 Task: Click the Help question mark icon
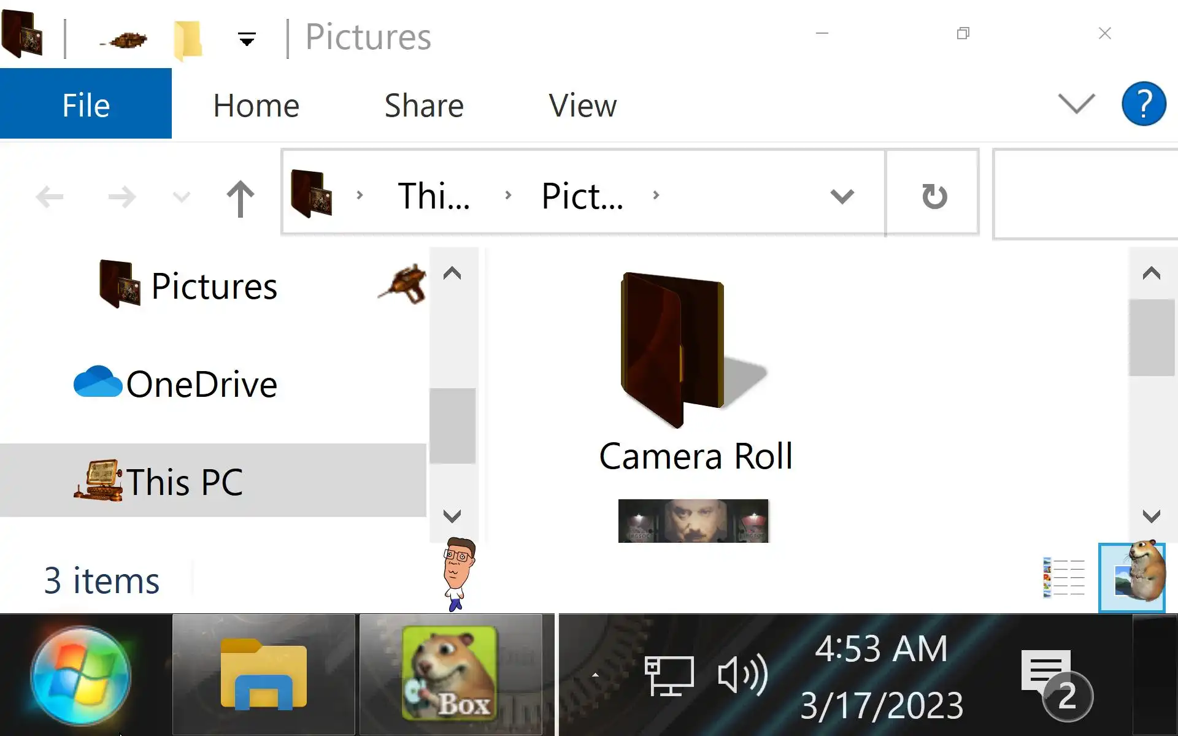[1143, 104]
